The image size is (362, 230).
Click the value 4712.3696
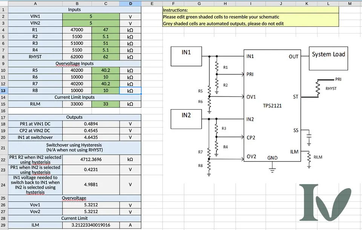tap(91, 160)
